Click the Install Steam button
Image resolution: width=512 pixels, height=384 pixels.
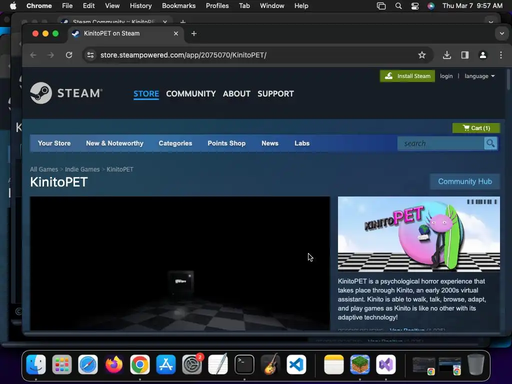(x=407, y=76)
